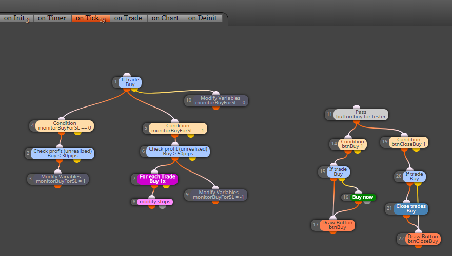
Task: Click yellow output connector of Condition btnCloseBuy block
Action: pyautogui.click(x=416, y=149)
